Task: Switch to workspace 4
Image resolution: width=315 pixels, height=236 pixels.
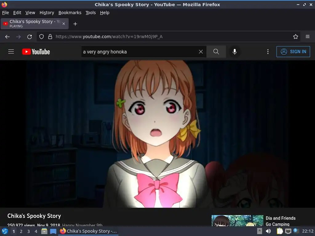Action: coord(36,231)
